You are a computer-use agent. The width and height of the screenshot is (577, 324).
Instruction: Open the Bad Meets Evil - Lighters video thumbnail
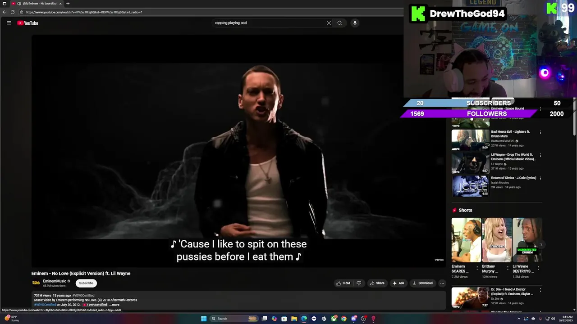(470, 139)
